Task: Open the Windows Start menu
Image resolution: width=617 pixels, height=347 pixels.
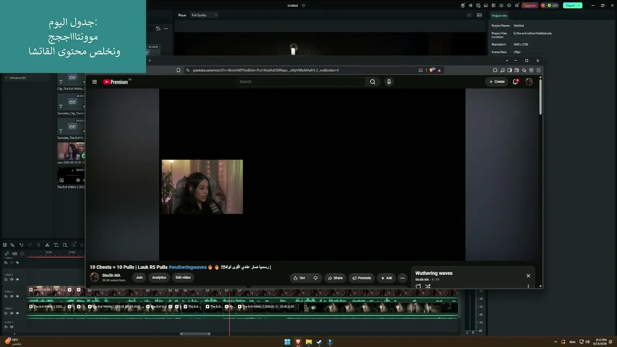Action: point(287,342)
